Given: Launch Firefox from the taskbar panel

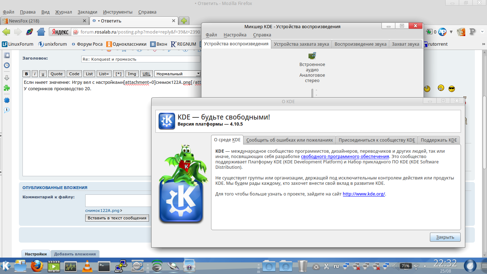Looking at the screenshot, I should pyautogui.click(x=37, y=266).
